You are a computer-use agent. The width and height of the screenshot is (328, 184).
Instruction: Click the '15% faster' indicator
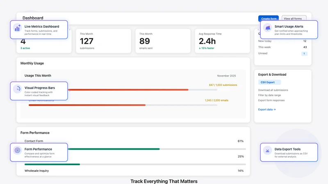[207, 48]
